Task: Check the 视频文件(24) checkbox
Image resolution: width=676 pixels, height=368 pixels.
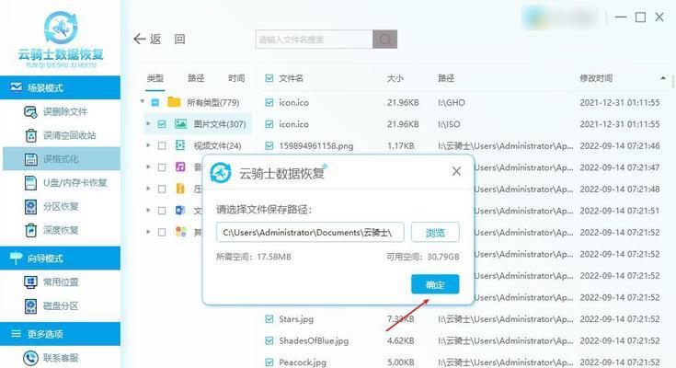Action: (x=162, y=145)
